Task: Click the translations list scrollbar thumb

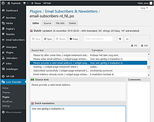Action: [149, 67]
